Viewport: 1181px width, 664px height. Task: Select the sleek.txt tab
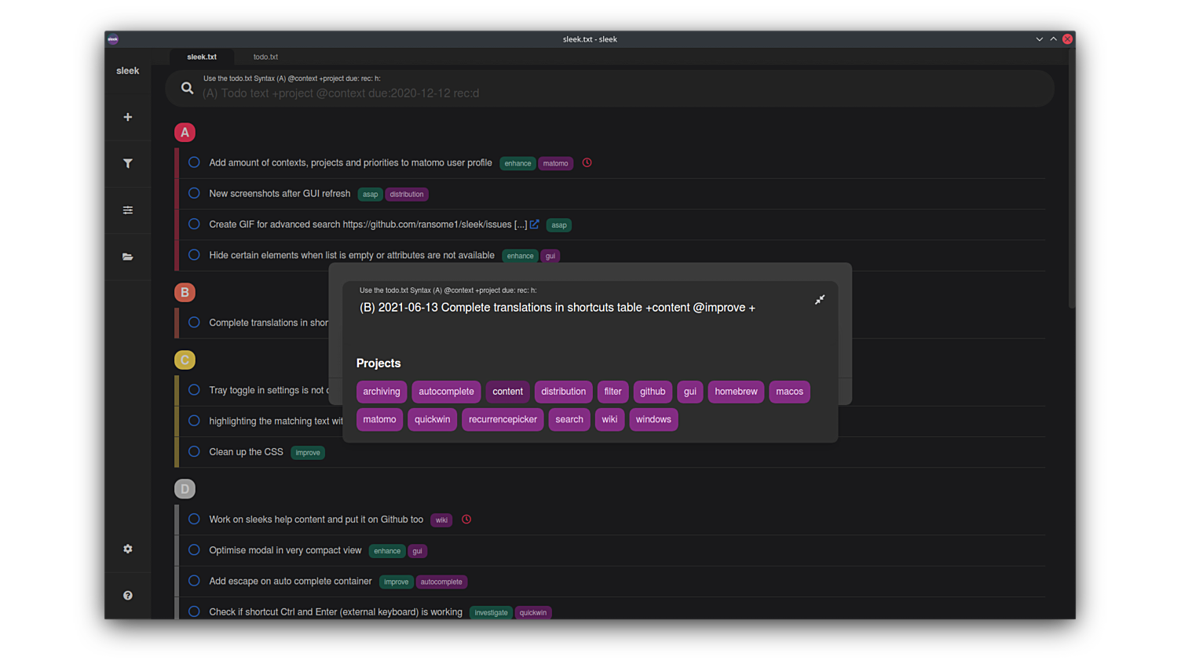click(x=202, y=57)
